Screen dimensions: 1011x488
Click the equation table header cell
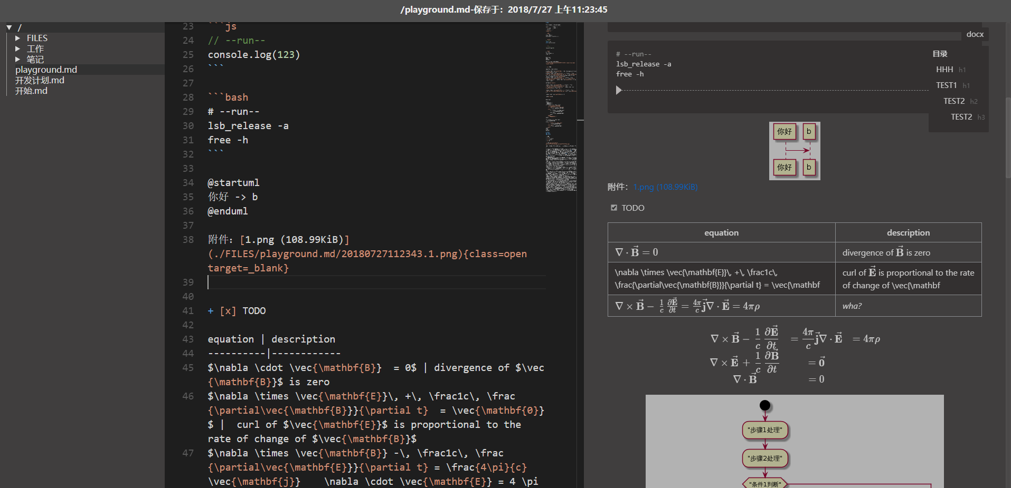tap(721, 232)
